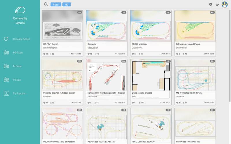Open author Laurent V under Peco HO 810x400
The height and width of the screenshot is (144, 231).
(x=47, y=96)
